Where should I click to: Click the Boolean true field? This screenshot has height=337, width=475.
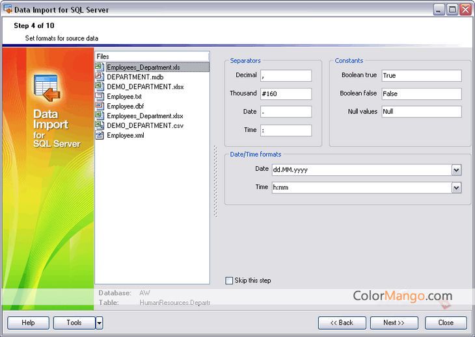pos(422,75)
